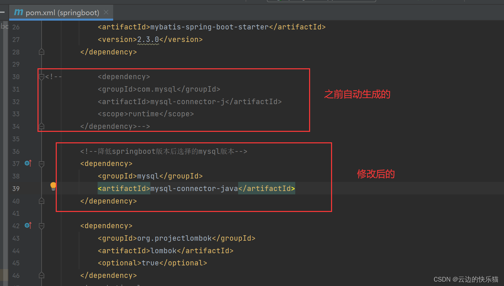Click line number 39 in the gutter
This screenshot has width=504, height=286.
16,189
